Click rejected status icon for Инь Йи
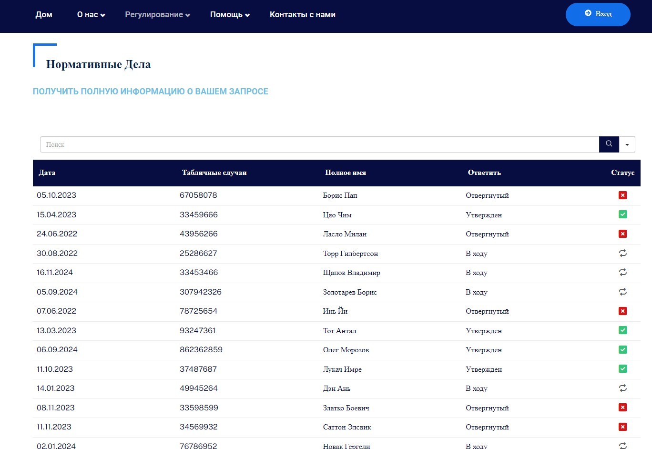 (622, 311)
